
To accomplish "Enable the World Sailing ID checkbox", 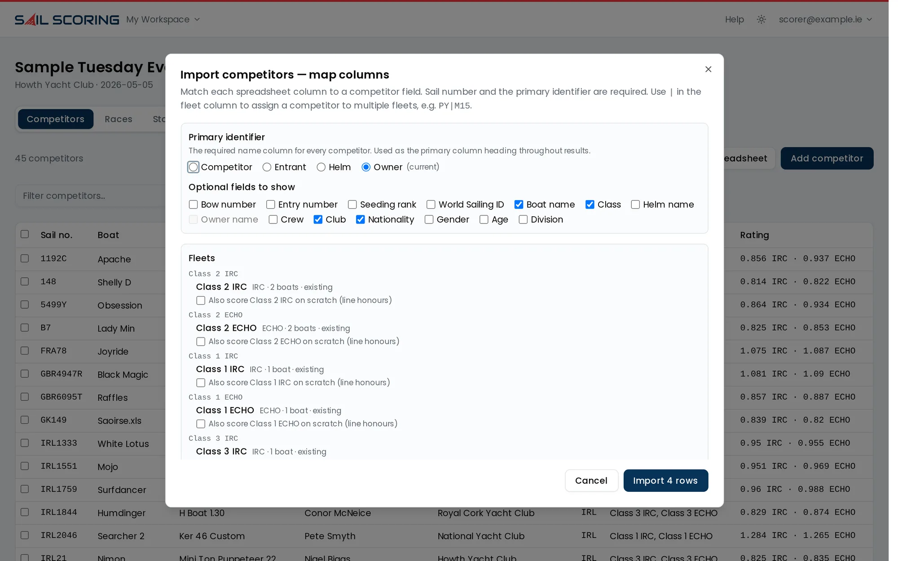I will 431,205.
